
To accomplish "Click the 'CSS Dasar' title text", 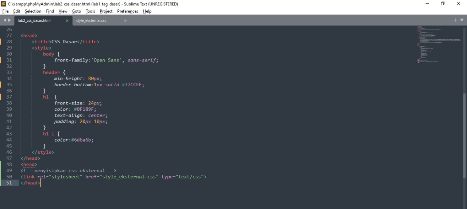I will point(64,42).
